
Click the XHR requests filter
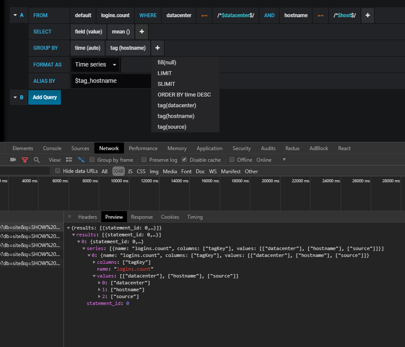pos(118,171)
